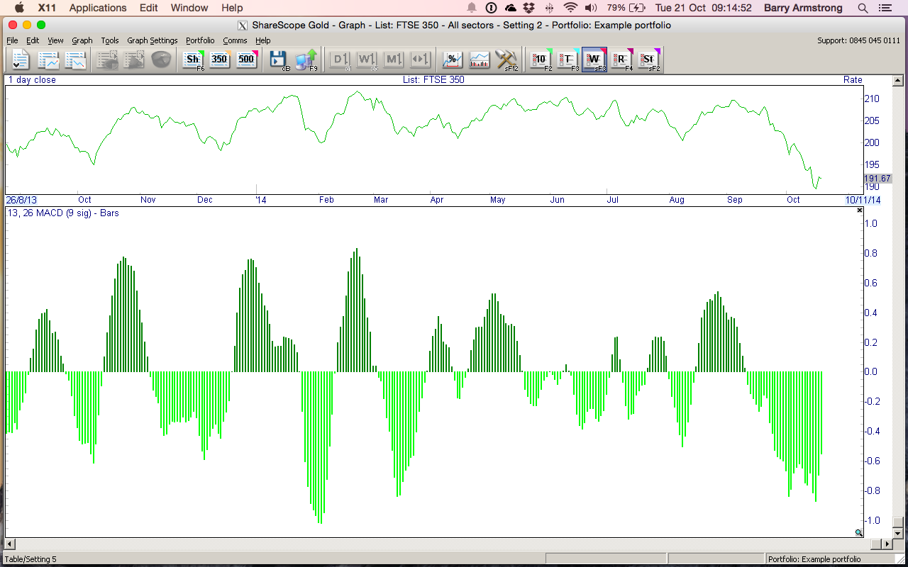The width and height of the screenshot is (908, 567).
Task: Close the MACD indicator panel
Action: click(x=860, y=210)
